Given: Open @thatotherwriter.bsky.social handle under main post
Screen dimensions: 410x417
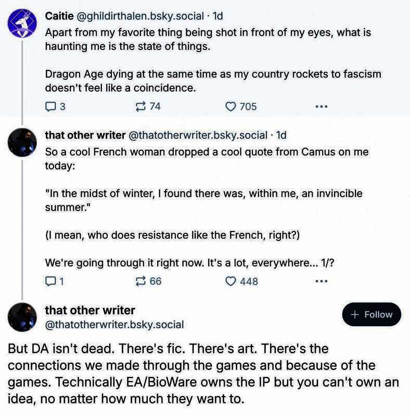Looking at the screenshot, I should (x=114, y=325).
